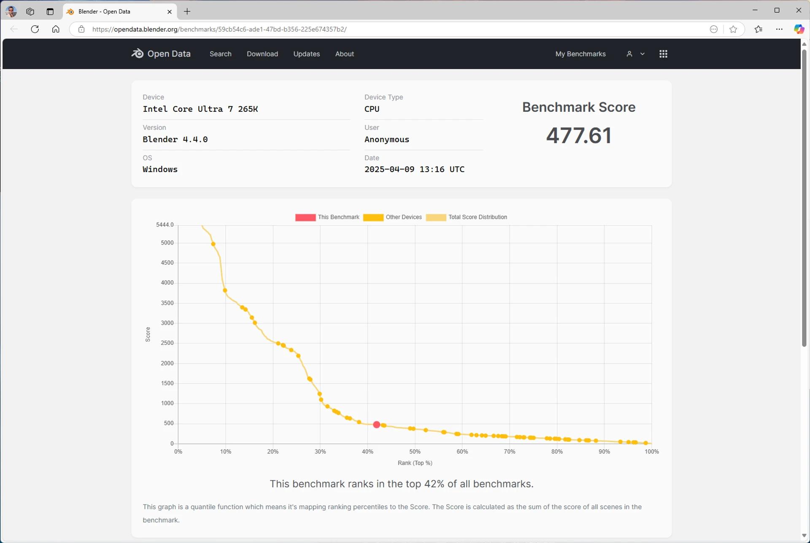
Task: Close the Blender - Open Data tab
Action: 170,12
